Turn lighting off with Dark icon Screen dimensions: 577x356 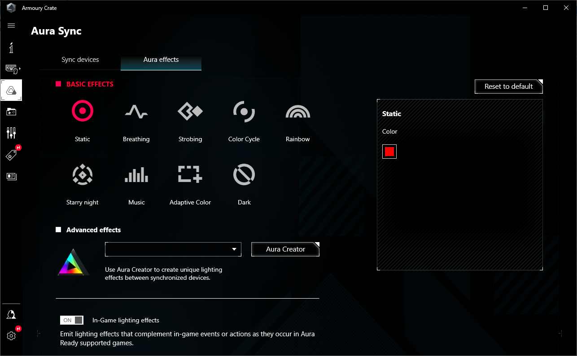coord(244,174)
